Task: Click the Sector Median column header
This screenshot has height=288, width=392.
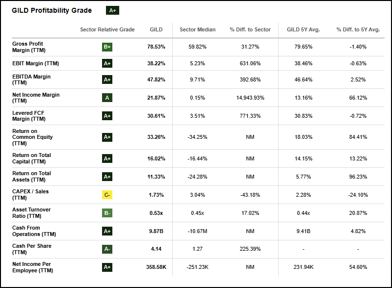Action: (x=198, y=29)
